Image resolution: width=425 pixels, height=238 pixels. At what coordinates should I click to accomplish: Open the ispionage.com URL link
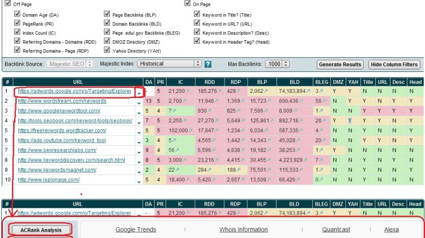pos(49,180)
